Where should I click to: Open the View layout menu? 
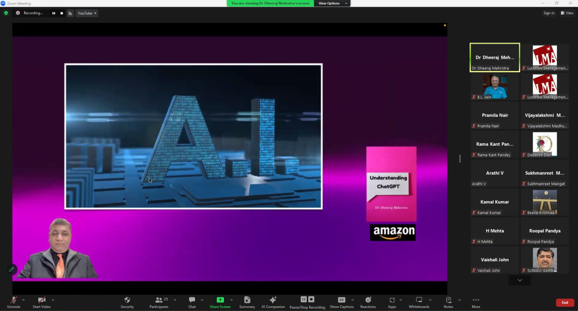(566, 13)
